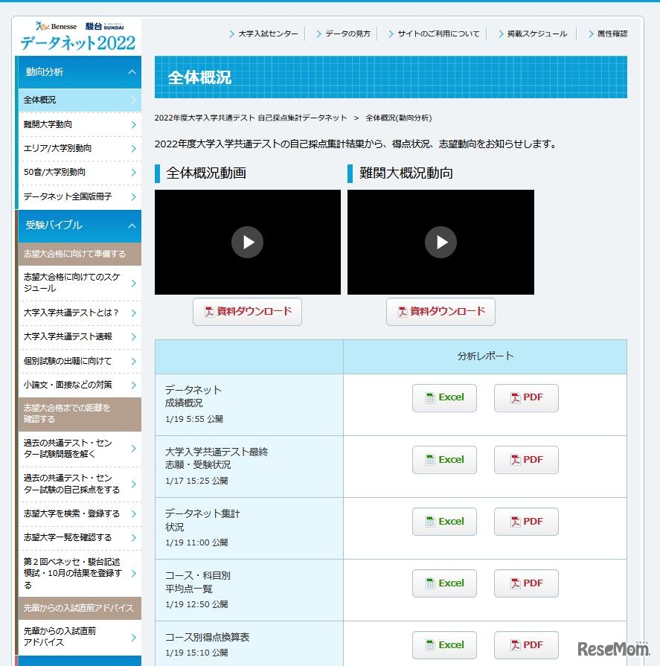The image size is (660, 666).
Task: Open PDF for コース・科目別平均点一覧
Action: click(x=526, y=583)
